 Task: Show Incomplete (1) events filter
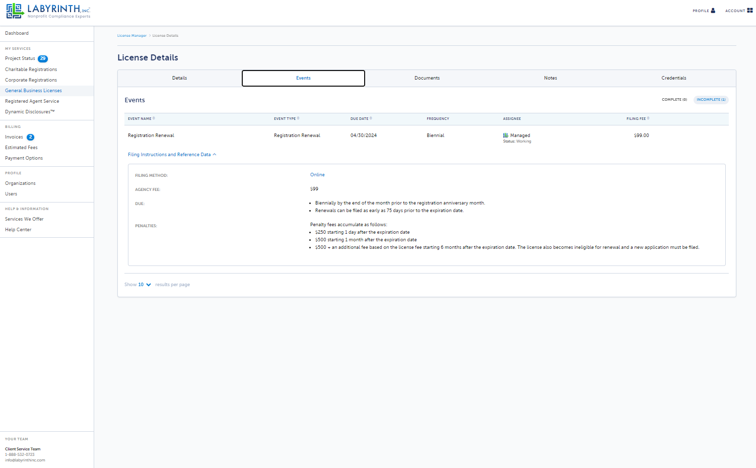click(711, 100)
